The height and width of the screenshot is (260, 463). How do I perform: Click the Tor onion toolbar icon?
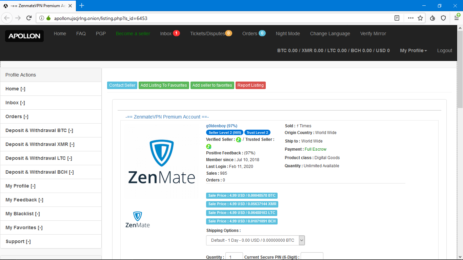coord(432,18)
